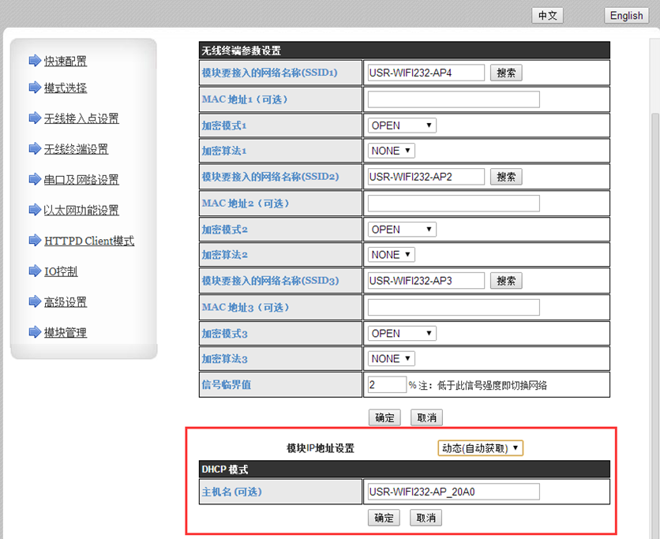Screen dimensions: 660x539
Task: Expand the 加密算法2 NONE dropdown
Action: point(391,255)
